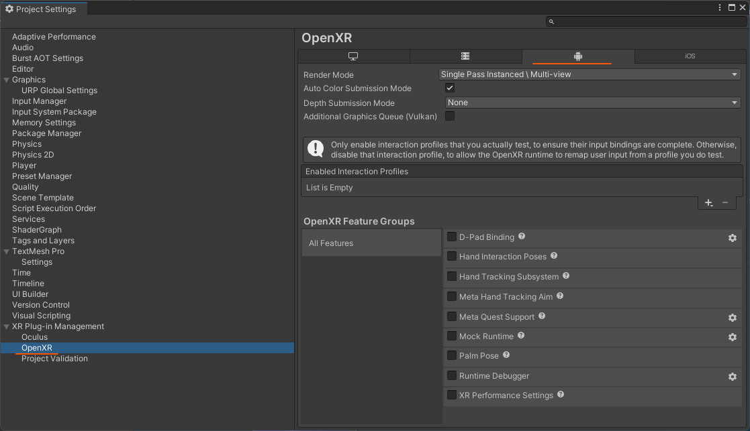Click the Meta Quest Support help icon
This screenshot has width=750, height=431.
click(542, 316)
